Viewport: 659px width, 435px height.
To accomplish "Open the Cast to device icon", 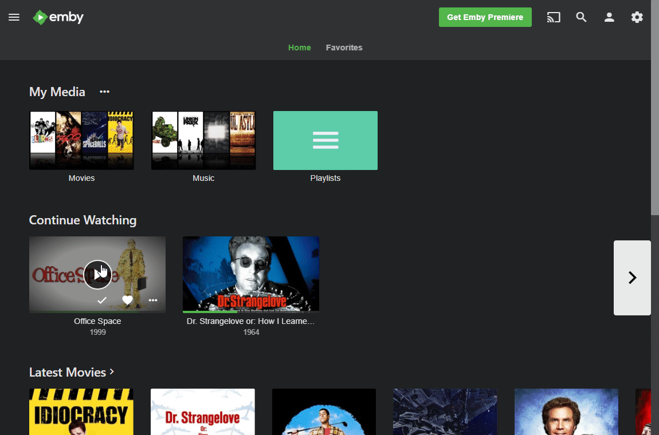I will point(554,17).
